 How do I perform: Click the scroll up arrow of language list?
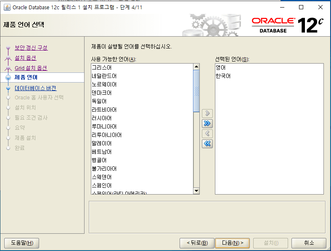coord(196,67)
